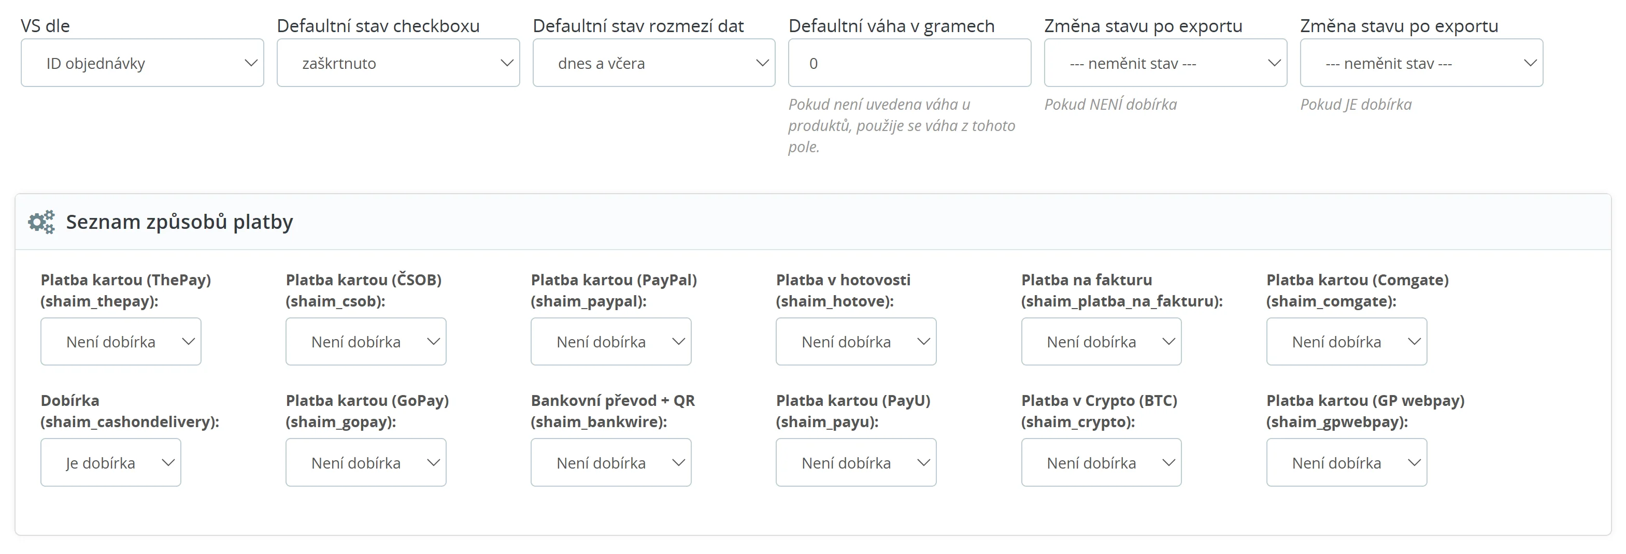The width and height of the screenshot is (1626, 554).
Task: Expand the Platba na fakturu dropdown
Action: click(1101, 342)
